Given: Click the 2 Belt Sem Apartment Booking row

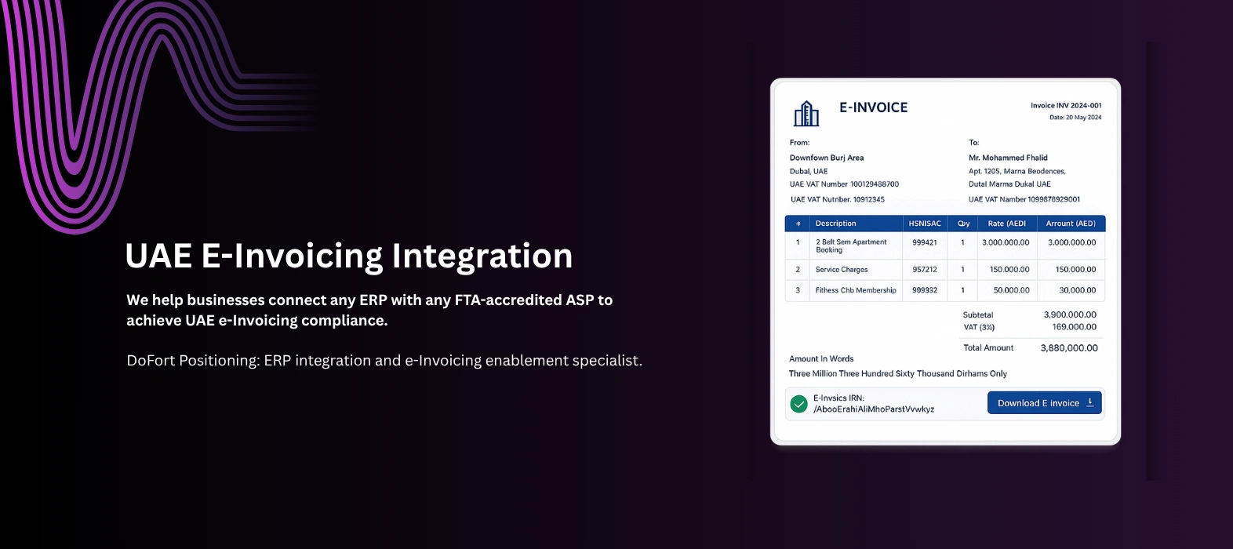Looking at the screenshot, I should click(x=945, y=245).
